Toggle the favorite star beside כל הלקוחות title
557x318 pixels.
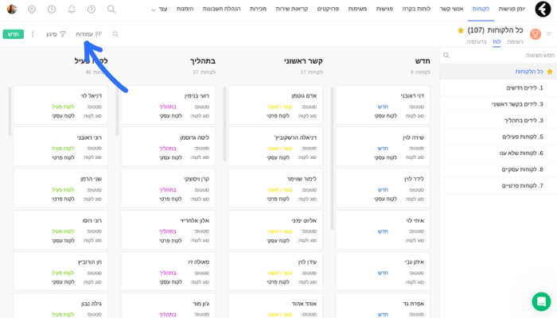click(461, 30)
